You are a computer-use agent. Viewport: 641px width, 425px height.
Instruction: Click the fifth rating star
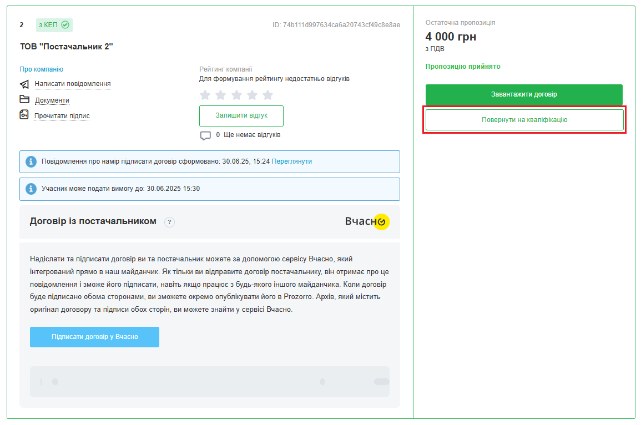coord(268,95)
